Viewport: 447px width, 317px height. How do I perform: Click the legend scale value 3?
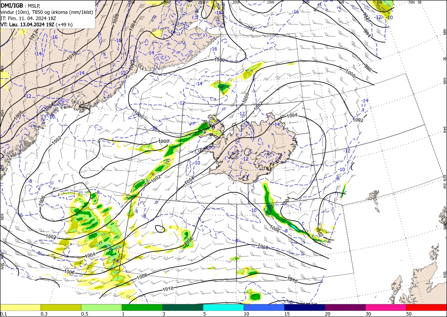pos(164,314)
